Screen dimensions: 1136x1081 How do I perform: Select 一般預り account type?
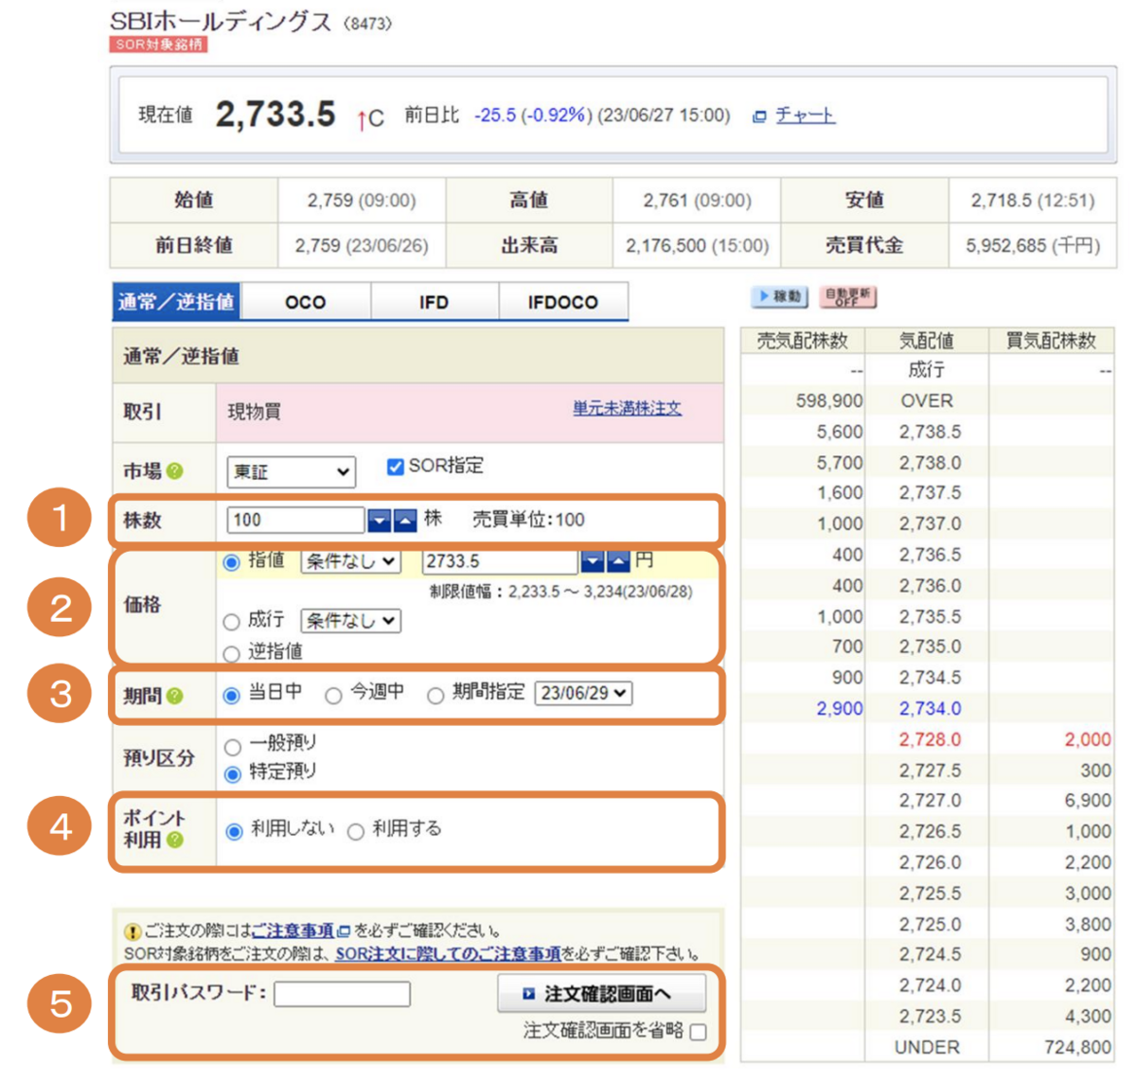(232, 747)
